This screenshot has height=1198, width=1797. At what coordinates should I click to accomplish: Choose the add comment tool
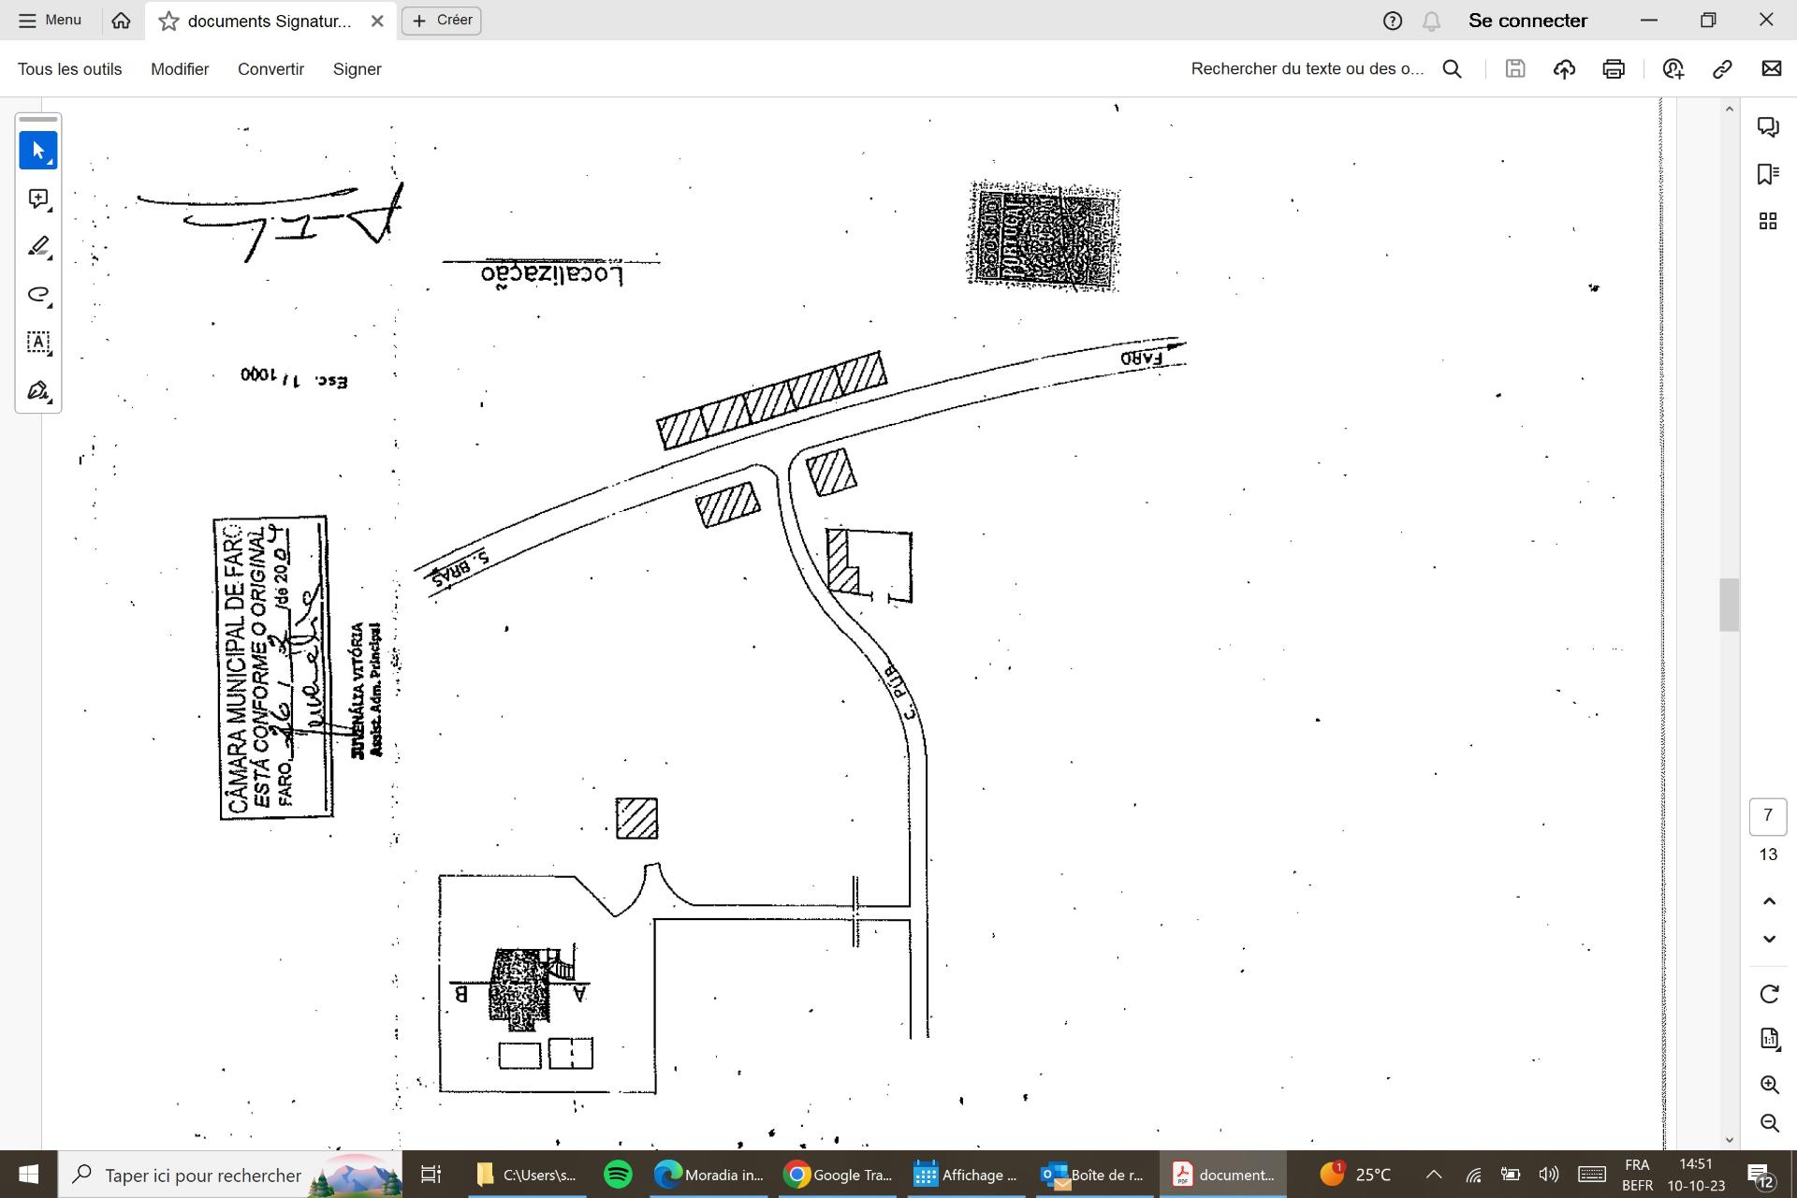pos(38,198)
